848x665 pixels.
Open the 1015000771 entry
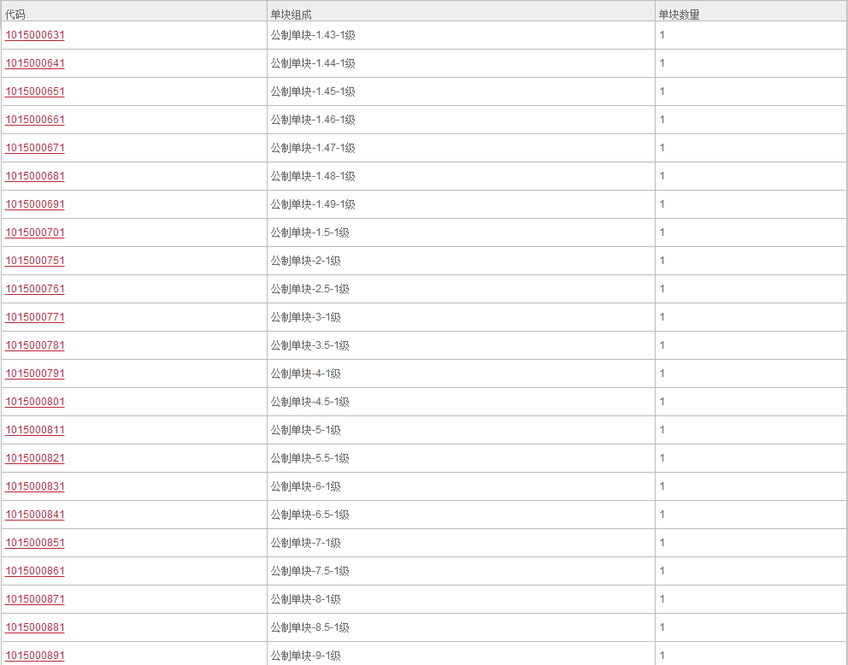35,317
